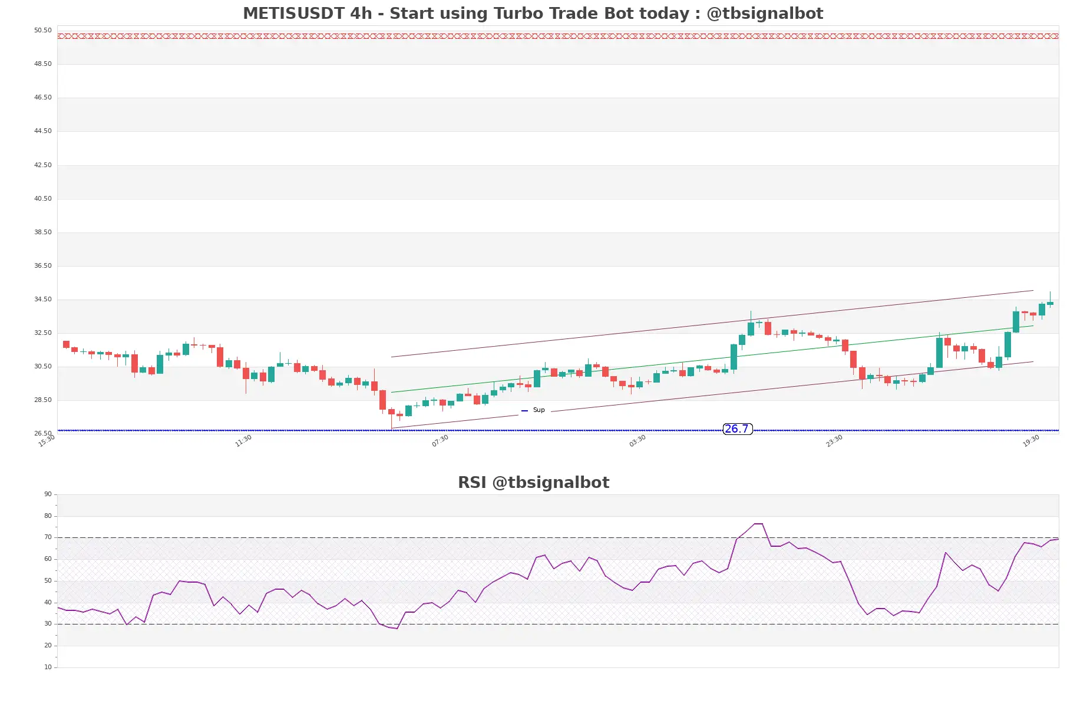Click the 38.50 price axis label
1067x711 pixels.
pyautogui.click(x=42, y=232)
